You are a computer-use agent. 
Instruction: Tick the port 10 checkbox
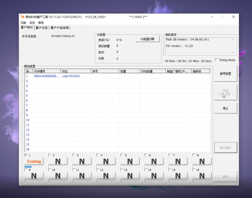(50, 170)
